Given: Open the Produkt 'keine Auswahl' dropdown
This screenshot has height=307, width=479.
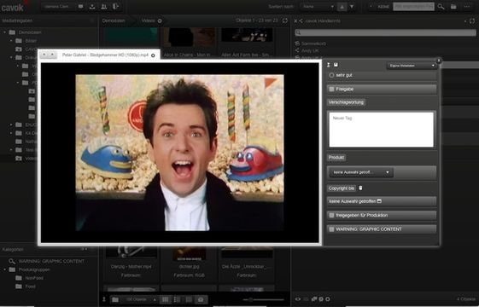Looking at the screenshot, I should click(x=361, y=172).
